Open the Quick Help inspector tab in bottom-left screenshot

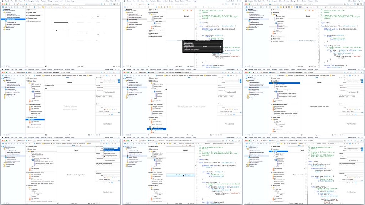click(104, 144)
